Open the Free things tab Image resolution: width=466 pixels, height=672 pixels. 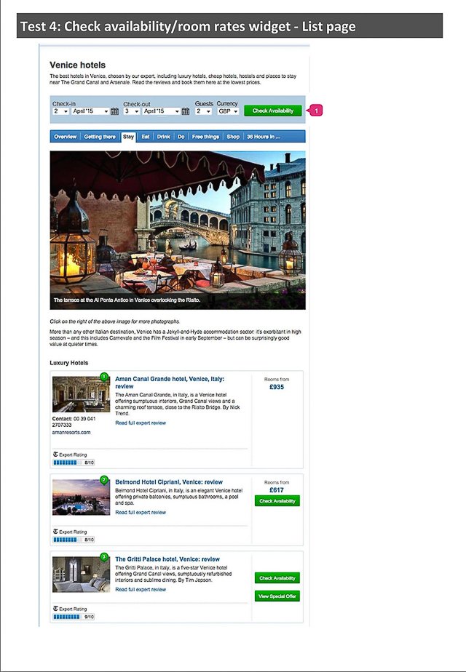point(205,137)
